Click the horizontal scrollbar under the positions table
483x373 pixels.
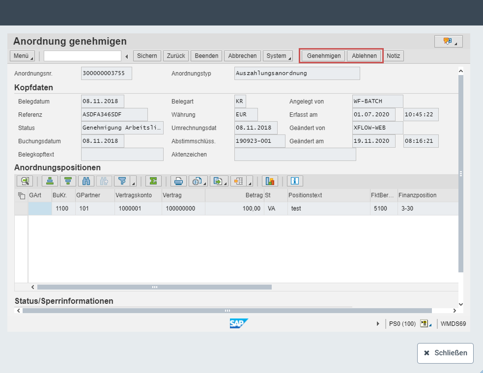155,287
